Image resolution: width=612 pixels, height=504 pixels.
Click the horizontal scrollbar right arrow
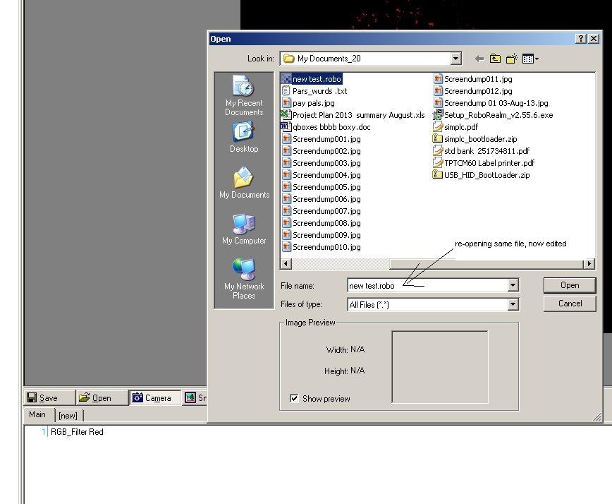tap(589, 264)
